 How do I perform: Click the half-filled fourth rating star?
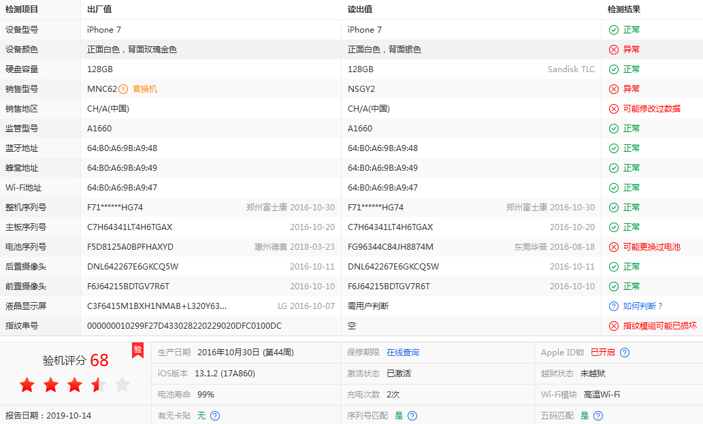pyautogui.click(x=98, y=385)
